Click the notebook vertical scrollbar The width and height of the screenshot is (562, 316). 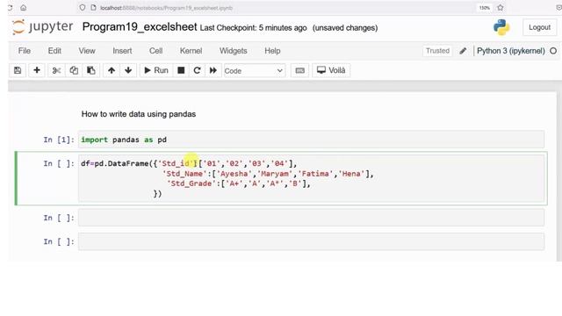(559, 176)
